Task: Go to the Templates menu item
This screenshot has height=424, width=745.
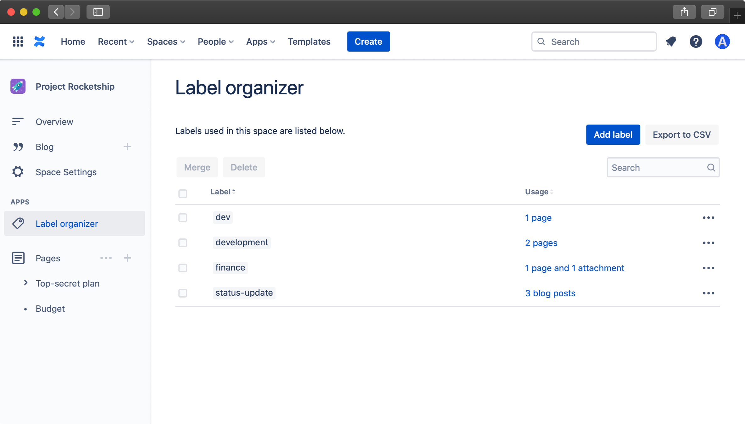Action: click(x=309, y=41)
